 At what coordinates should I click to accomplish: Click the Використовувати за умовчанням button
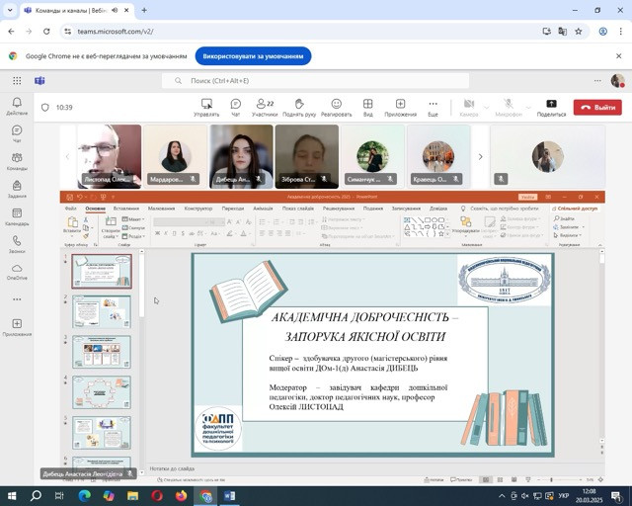coord(253,56)
